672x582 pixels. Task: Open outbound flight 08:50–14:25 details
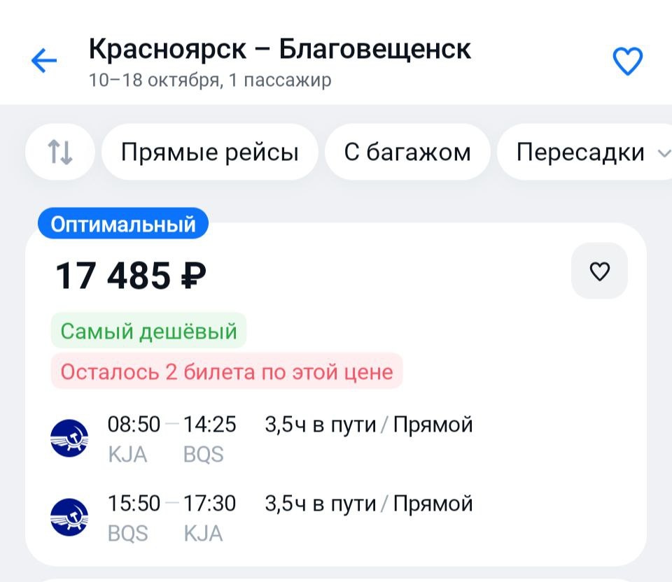point(290,425)
